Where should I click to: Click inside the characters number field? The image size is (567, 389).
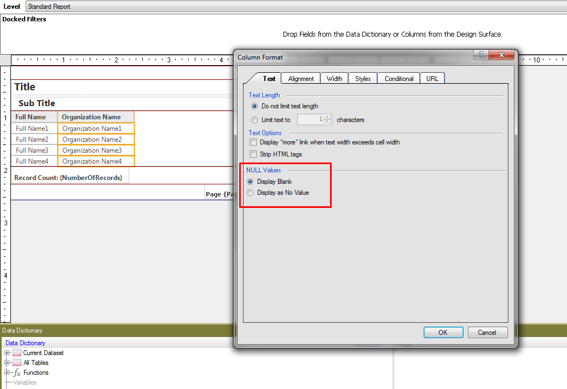tap(312, 119)
